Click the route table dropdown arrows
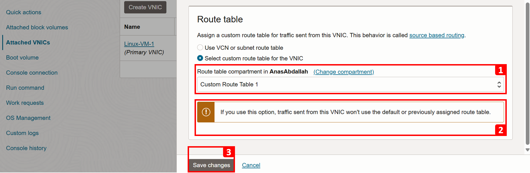 499,85
